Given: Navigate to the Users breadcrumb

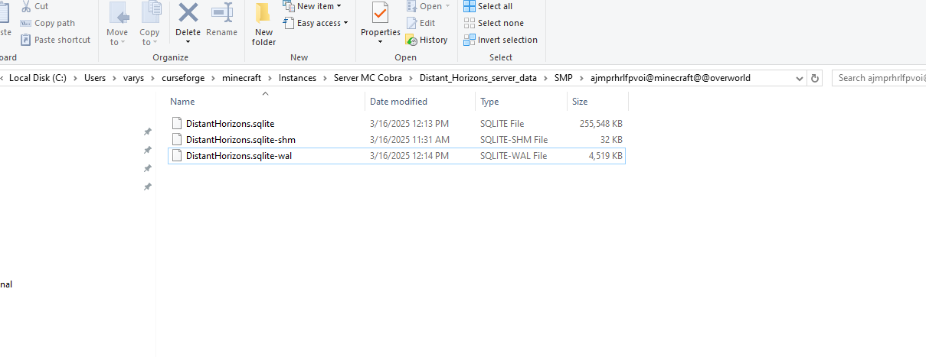Looking at the screenshot, I should (x=95, y=78).
